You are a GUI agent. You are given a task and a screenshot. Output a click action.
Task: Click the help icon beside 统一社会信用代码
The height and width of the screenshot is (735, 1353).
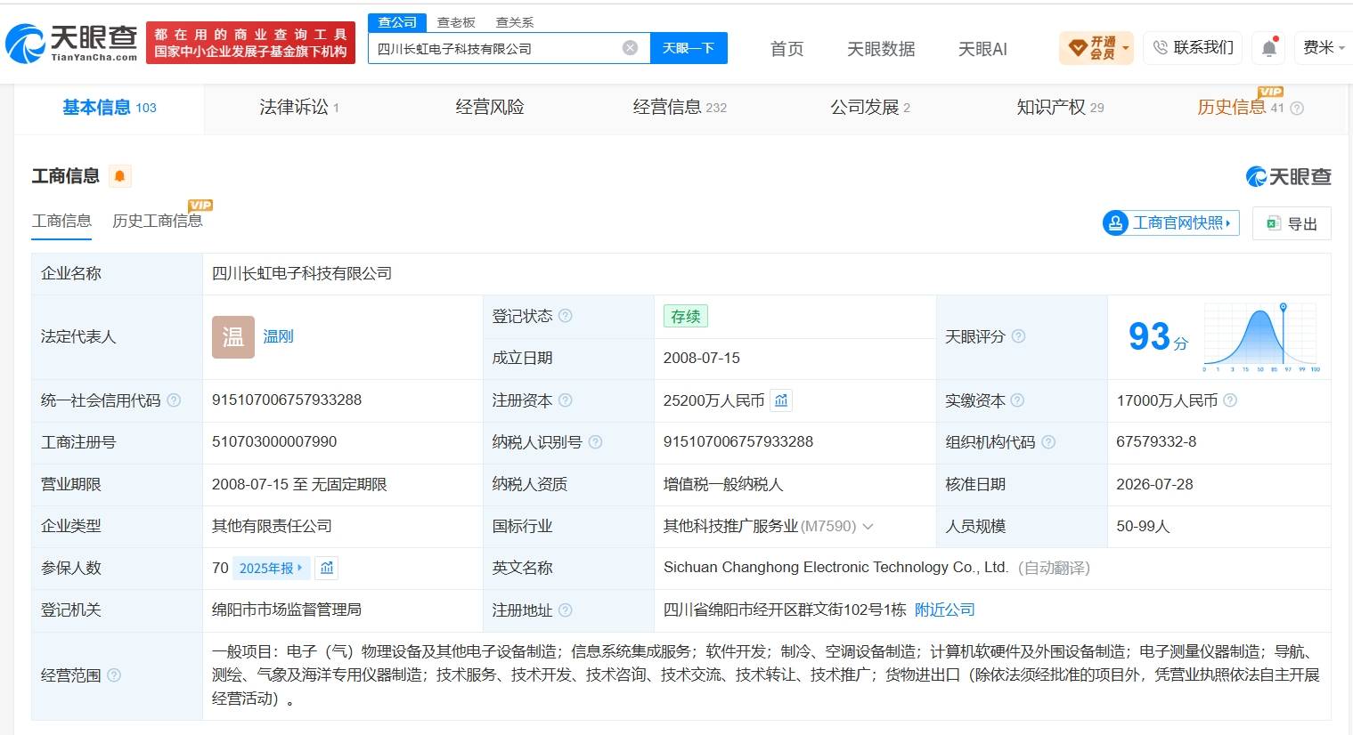pyautogui.click(x=174, y=400)
